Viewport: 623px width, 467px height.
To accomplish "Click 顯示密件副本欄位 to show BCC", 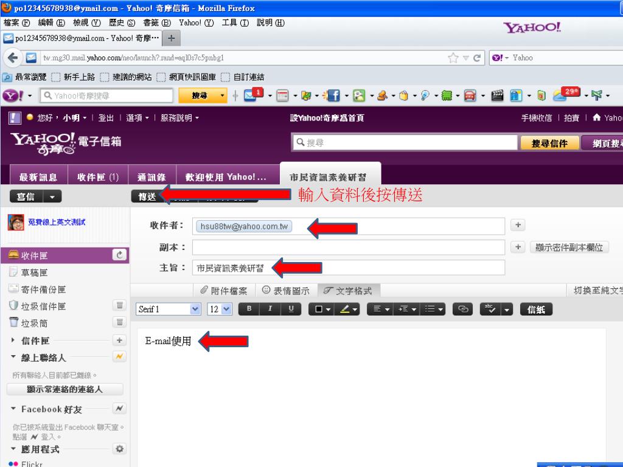I will 569,247.
